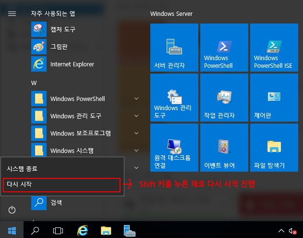This screenshot has height=238, width=303.
Task: Open the 작업 관리자 tile
Action: [x=224, y=98]
